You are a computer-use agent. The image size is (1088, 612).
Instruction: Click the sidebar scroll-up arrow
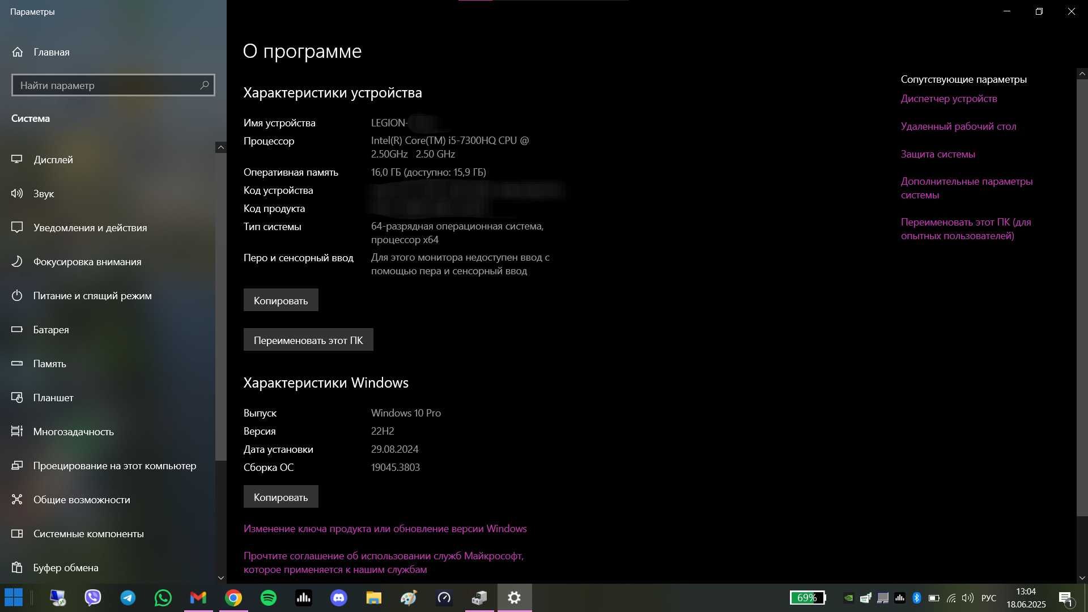221,147
